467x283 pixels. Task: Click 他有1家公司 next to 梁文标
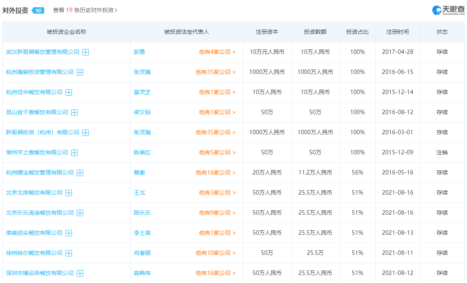click(x=217, y=112)
